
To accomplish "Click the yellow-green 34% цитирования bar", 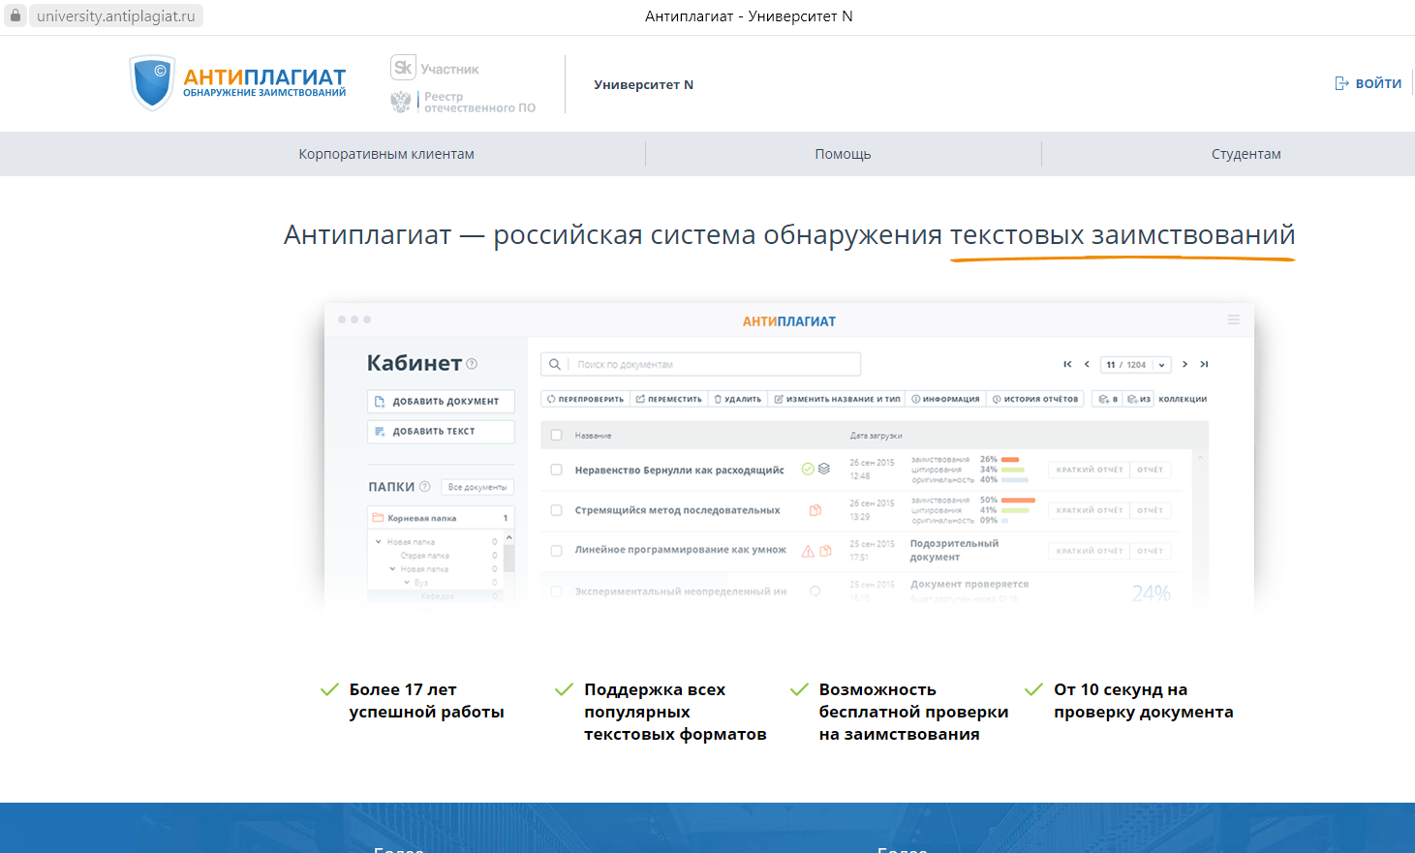I will tap(1013, 470).
